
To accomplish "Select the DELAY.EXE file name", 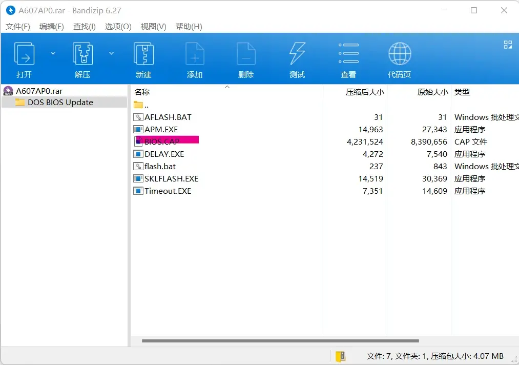I will coord(164,154).
